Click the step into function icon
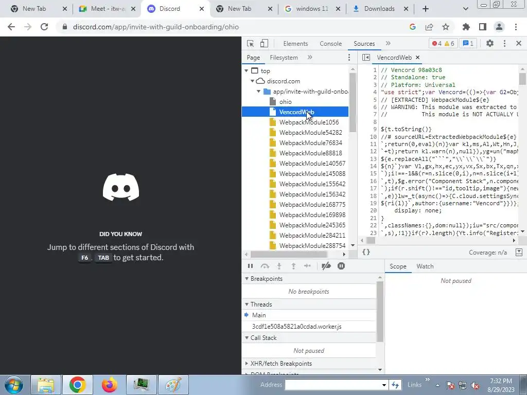The image size is (527, 395). click(x=279, y=266)
